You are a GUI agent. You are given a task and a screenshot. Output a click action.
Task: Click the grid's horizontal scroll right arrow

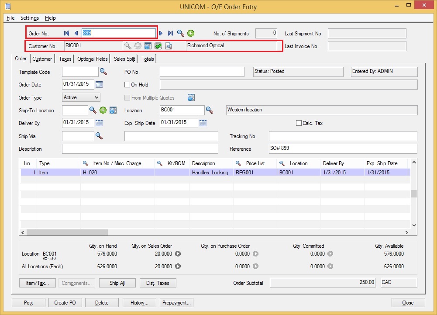tap(406, 232)
